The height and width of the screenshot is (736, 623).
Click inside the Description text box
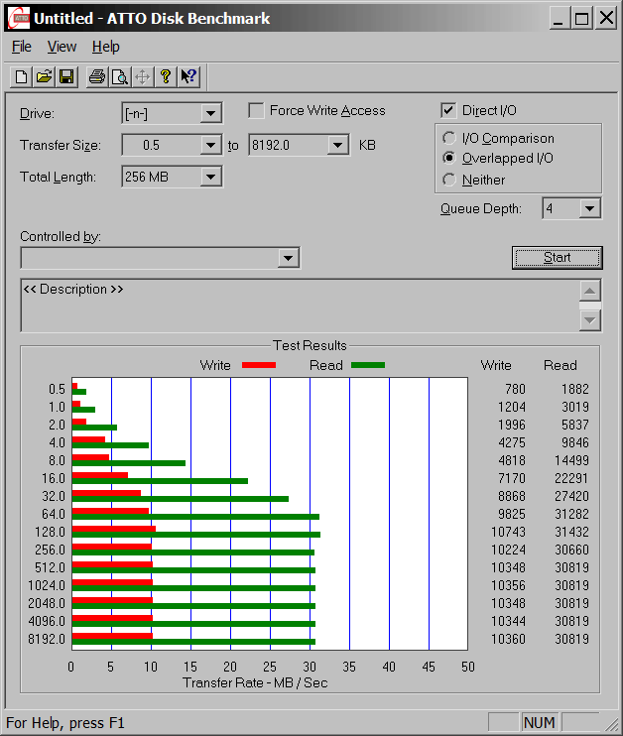[x=298, y=306]
